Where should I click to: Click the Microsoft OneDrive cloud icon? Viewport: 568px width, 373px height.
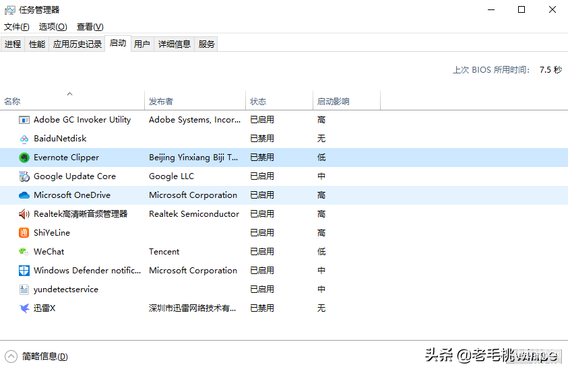pyautogui.click(x=24, y=195)
